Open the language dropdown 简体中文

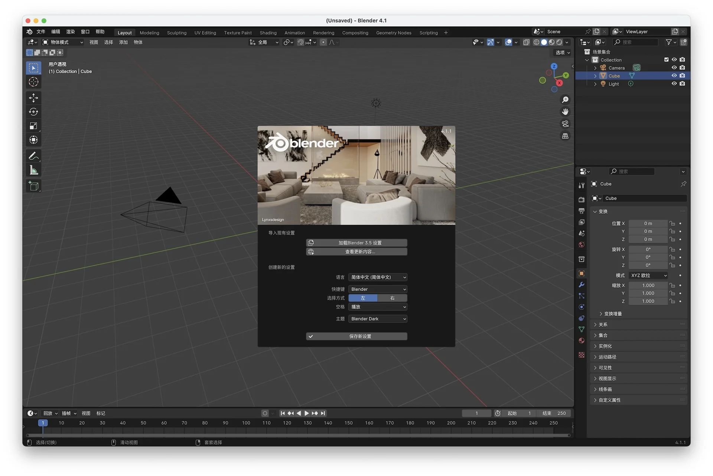(378, 277)
